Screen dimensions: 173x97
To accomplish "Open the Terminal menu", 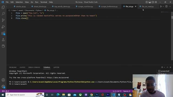I will point(44,2).
